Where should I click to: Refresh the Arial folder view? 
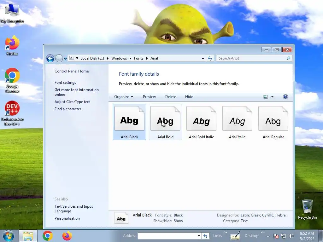[210, 58]
